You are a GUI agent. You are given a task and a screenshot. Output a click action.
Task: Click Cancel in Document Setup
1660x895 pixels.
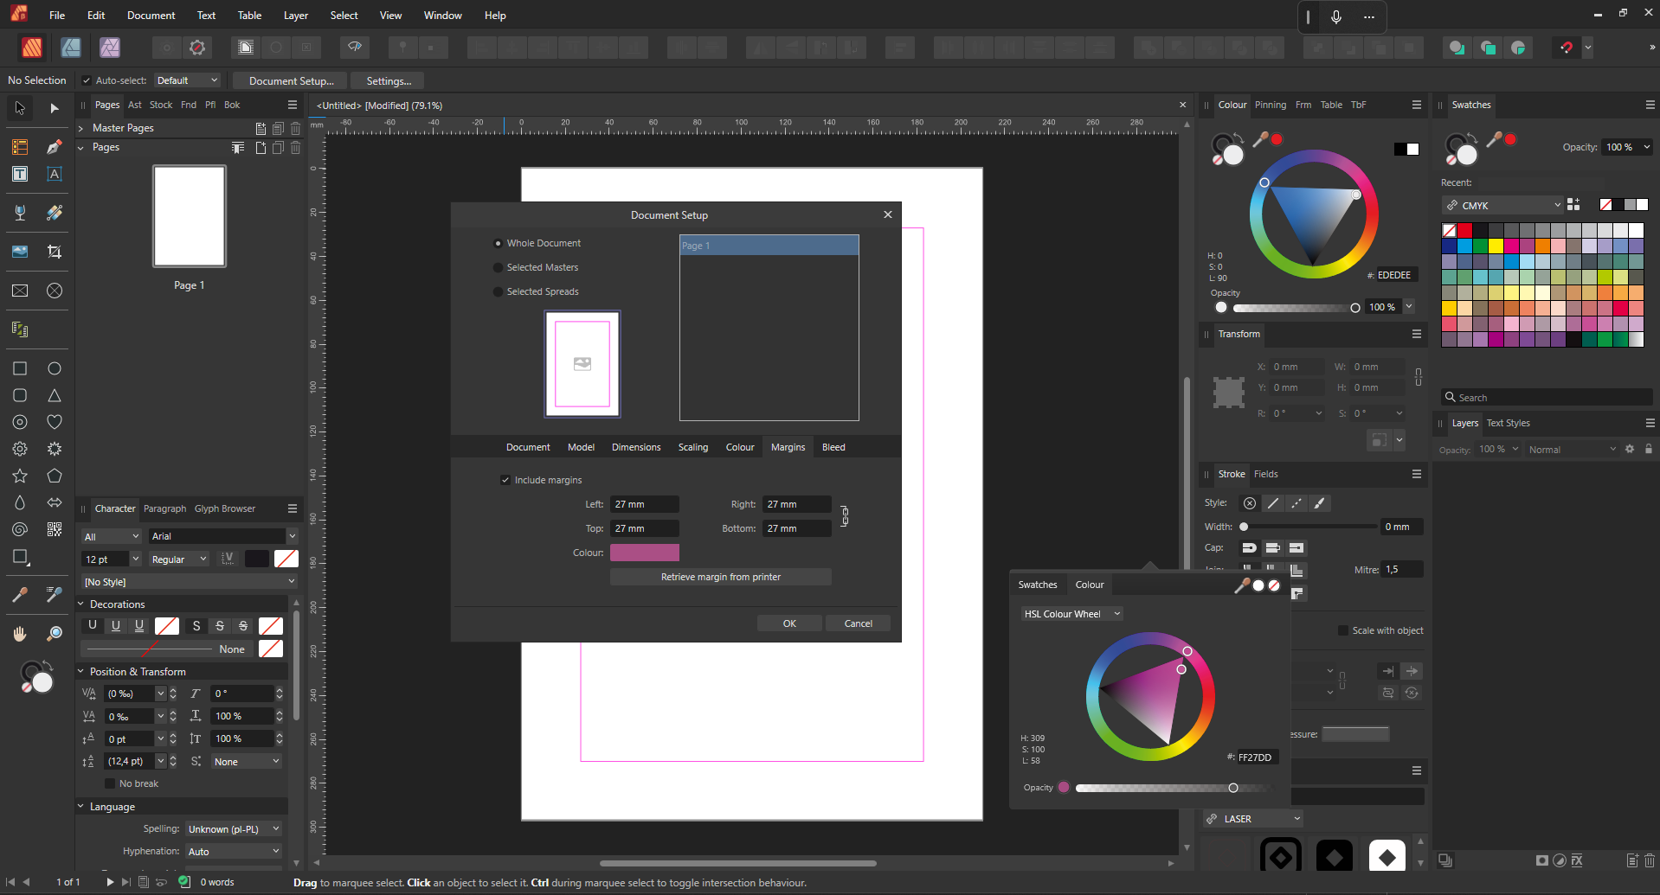858,623
